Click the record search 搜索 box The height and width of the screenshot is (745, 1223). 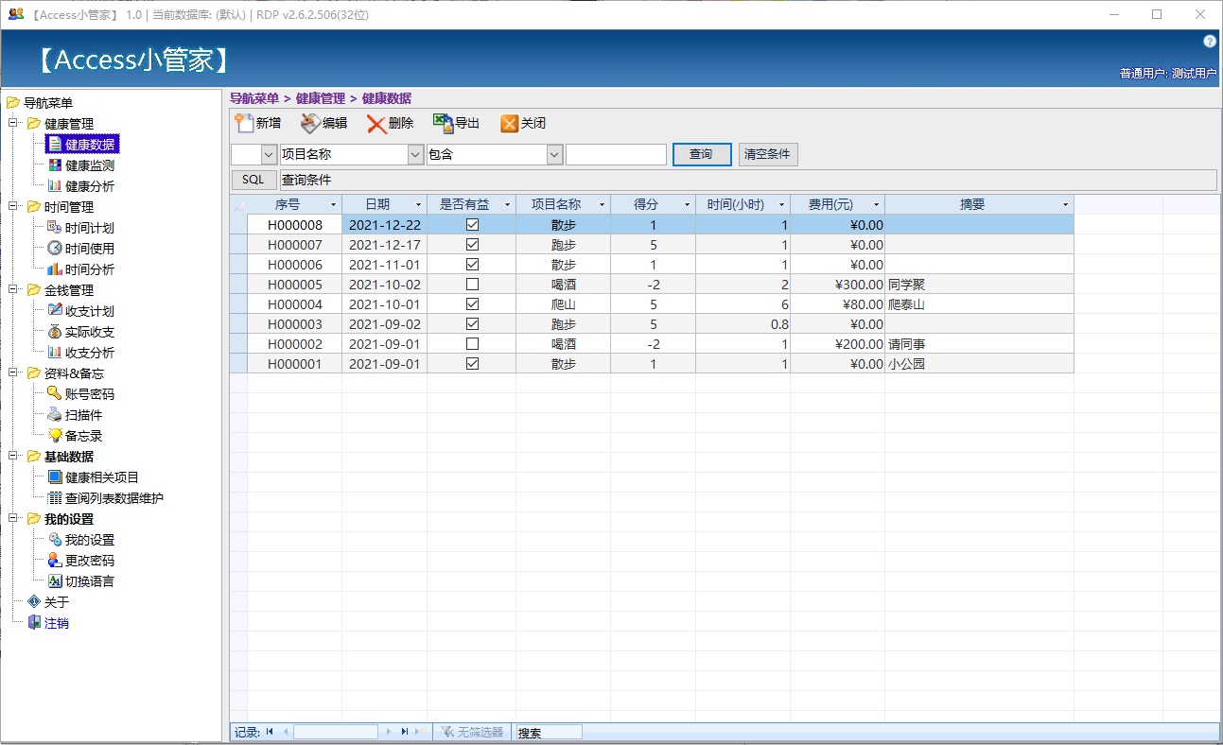(549, 732)
